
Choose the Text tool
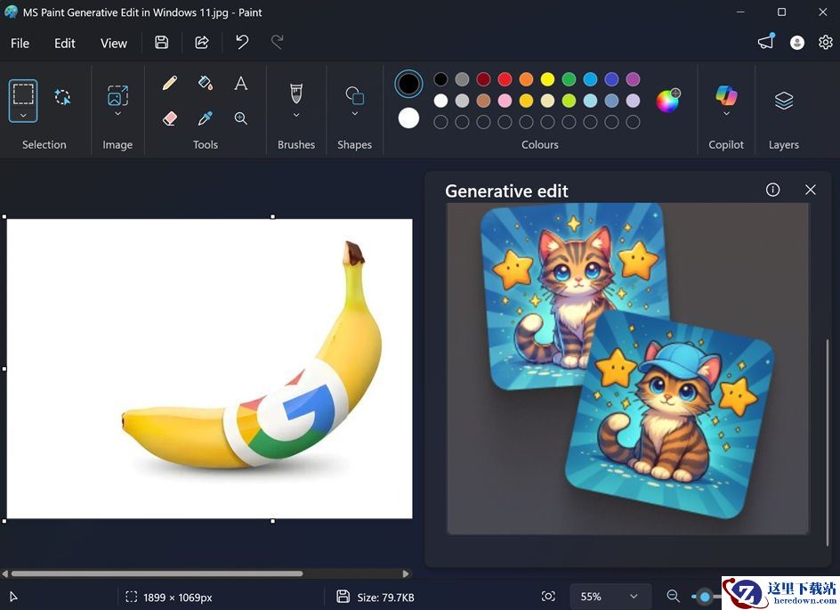(x=241, y=84)
